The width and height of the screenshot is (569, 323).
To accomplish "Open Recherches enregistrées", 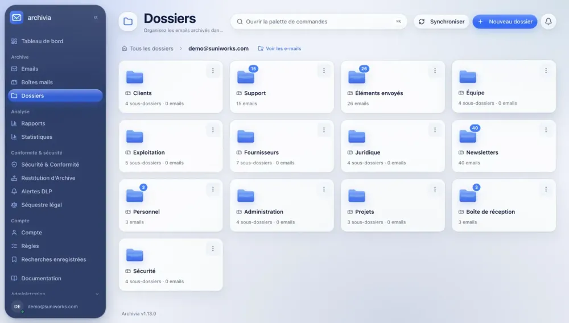I will [x=55, y=259].
